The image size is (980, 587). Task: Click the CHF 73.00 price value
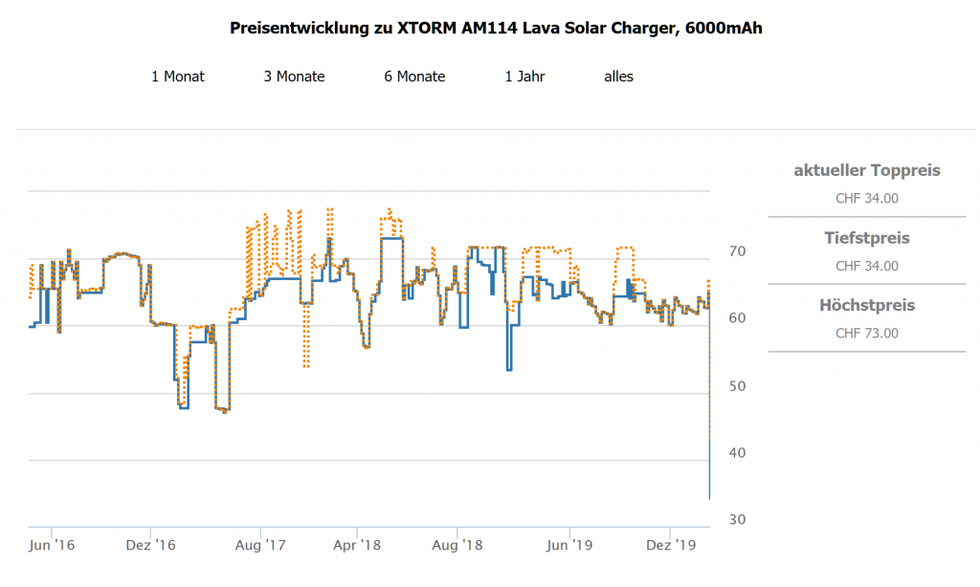(x=867, y=334)
